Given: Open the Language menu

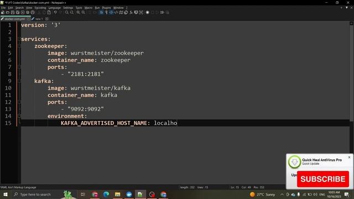Looking at the screenshot, I should point(54,8).
